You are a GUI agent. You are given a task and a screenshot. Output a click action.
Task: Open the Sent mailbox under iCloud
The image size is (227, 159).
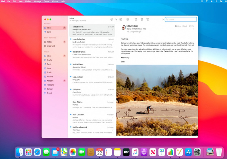[x=55, y=64]
